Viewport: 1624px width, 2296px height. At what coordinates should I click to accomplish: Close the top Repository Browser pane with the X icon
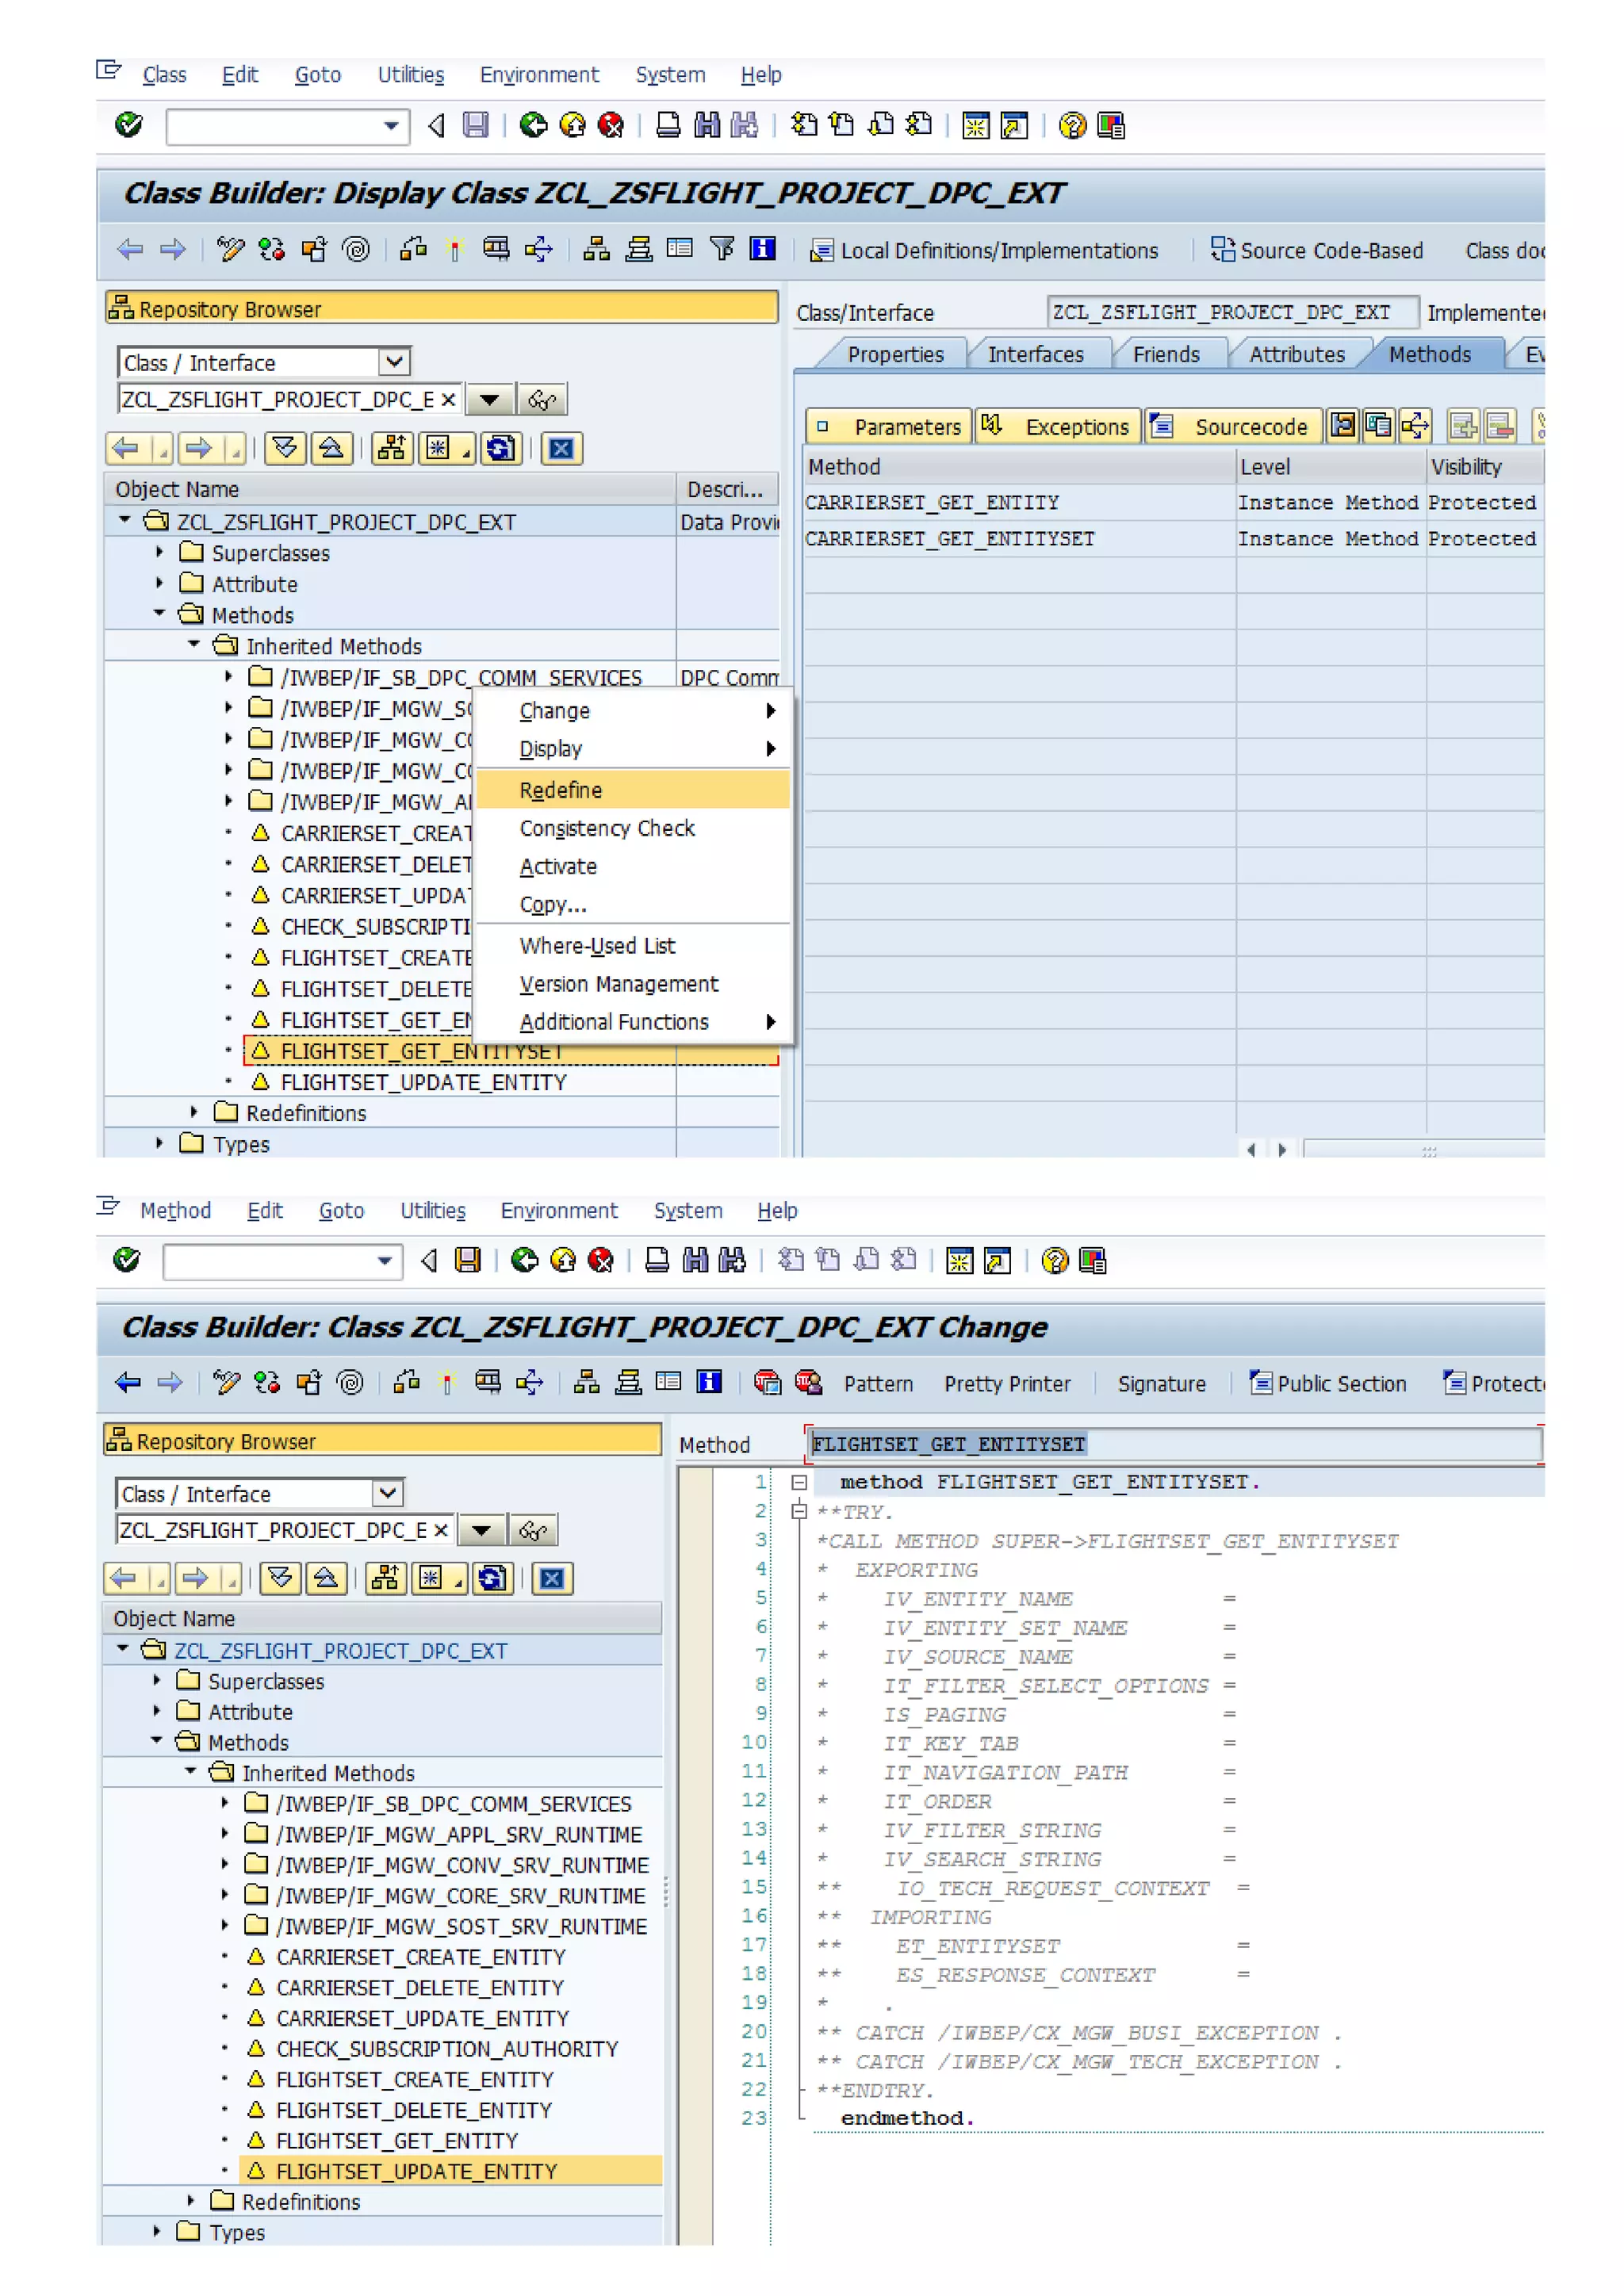pos(561,448)
